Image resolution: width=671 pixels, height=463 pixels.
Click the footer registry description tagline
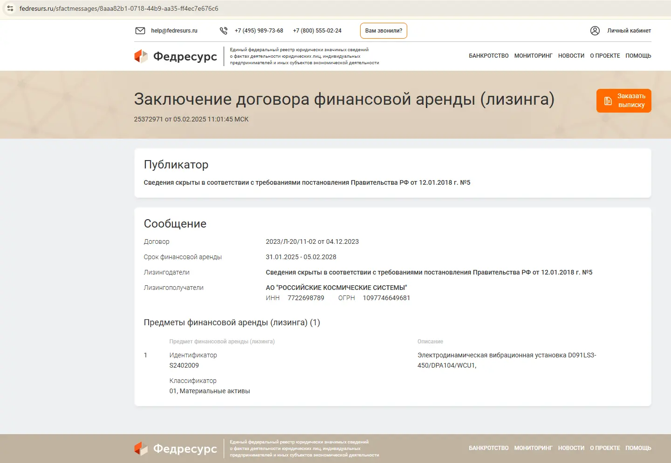coord(304,449)
